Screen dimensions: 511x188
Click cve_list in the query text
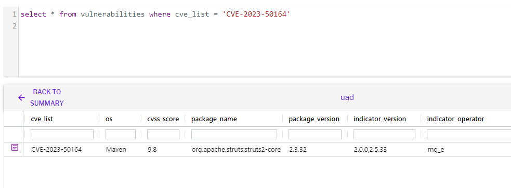(x=192, y=15)
